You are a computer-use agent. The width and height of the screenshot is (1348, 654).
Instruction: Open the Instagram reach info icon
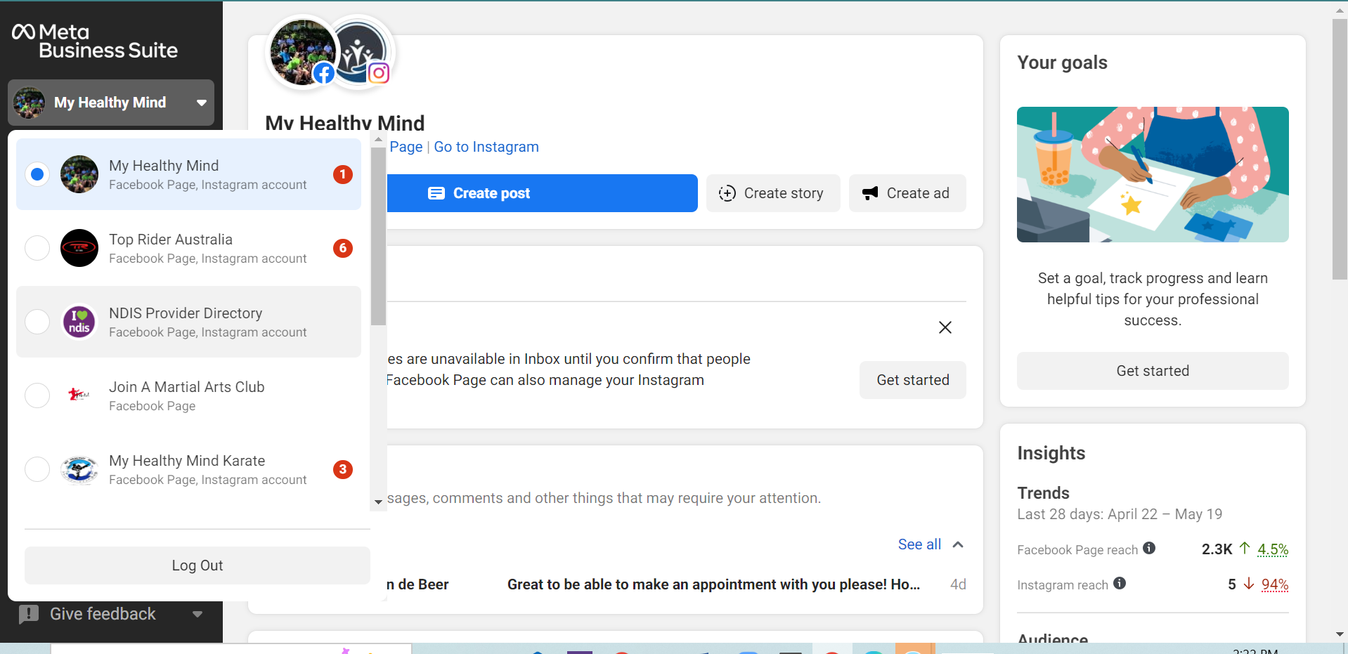pos(1120,583)
